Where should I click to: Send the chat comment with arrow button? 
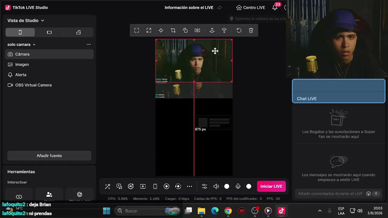(x=376, y=193)
